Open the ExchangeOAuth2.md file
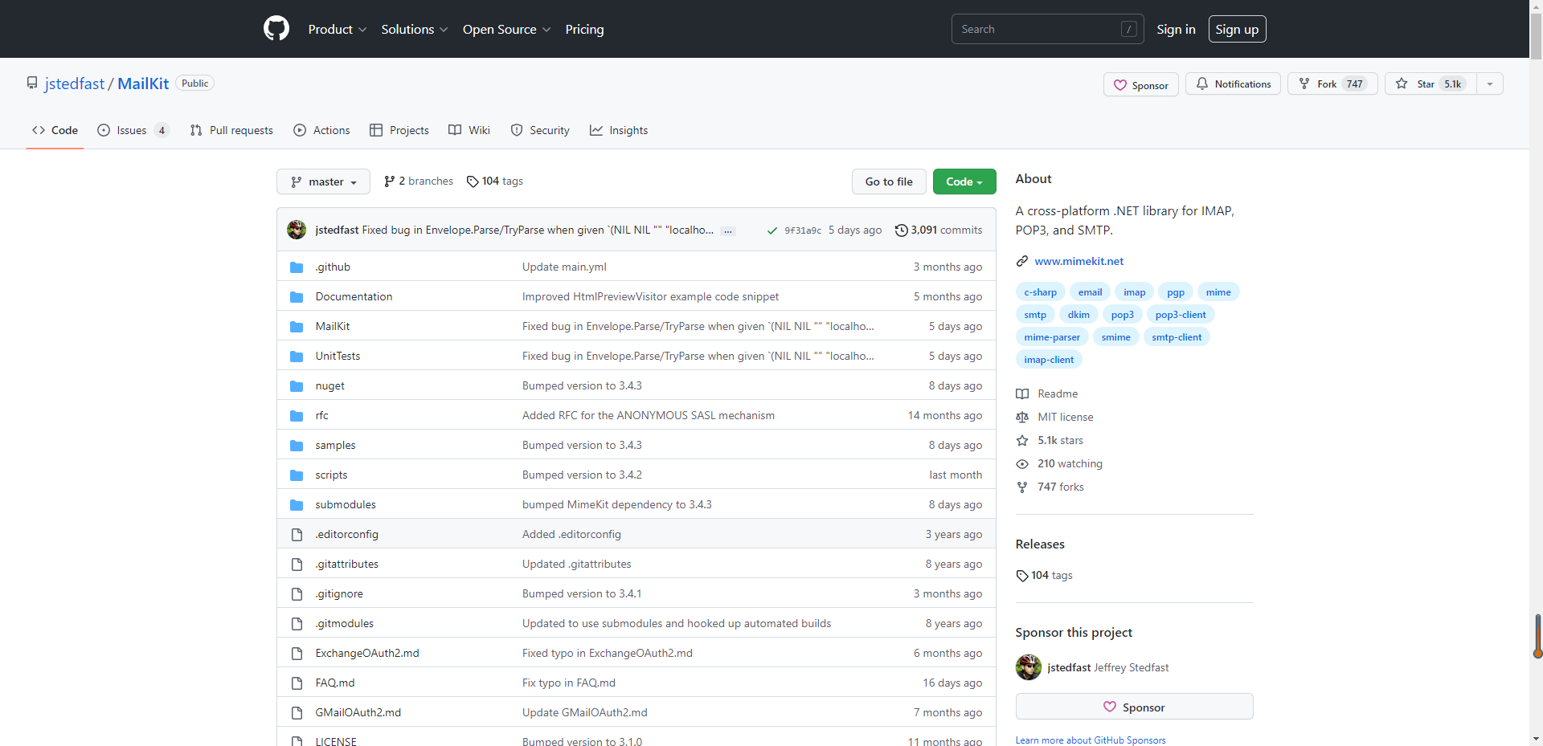 click(x=367, y=654)
